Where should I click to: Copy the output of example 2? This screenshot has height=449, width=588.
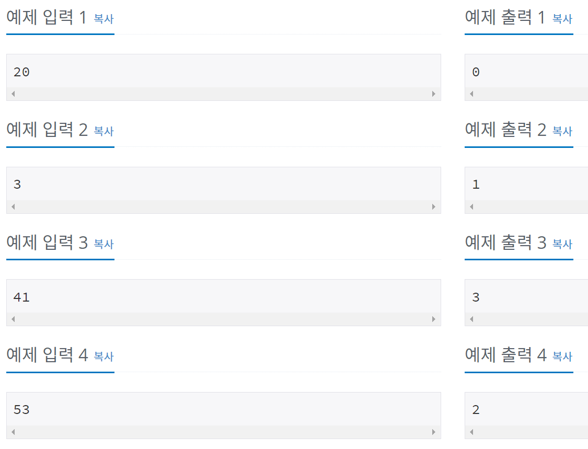[561, 132]
